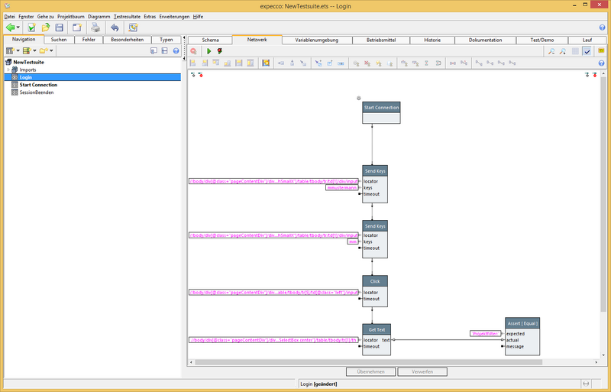
Task: Expand the Imports tree node
Action: pyautogui.click(x=8, y=70)
